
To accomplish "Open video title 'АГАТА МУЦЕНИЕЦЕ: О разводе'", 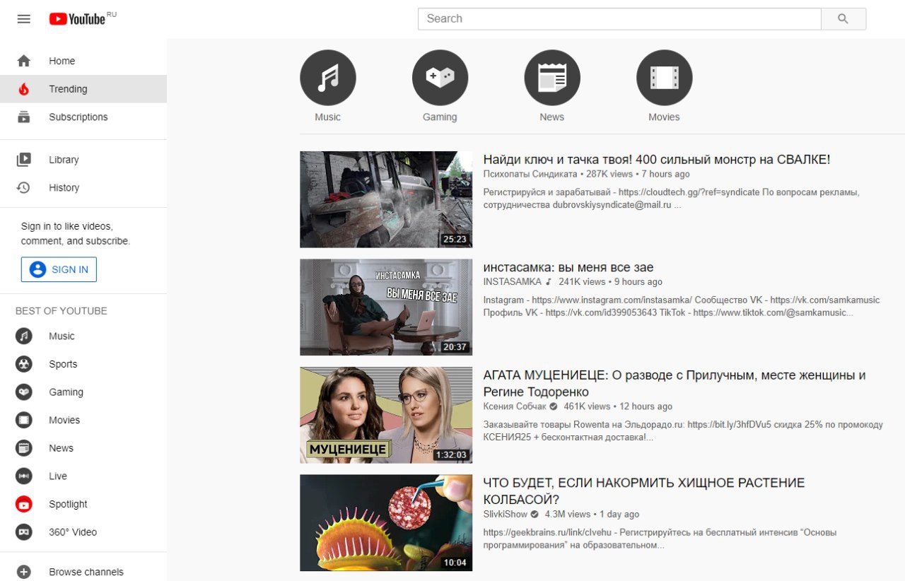I will click(675, 384).
